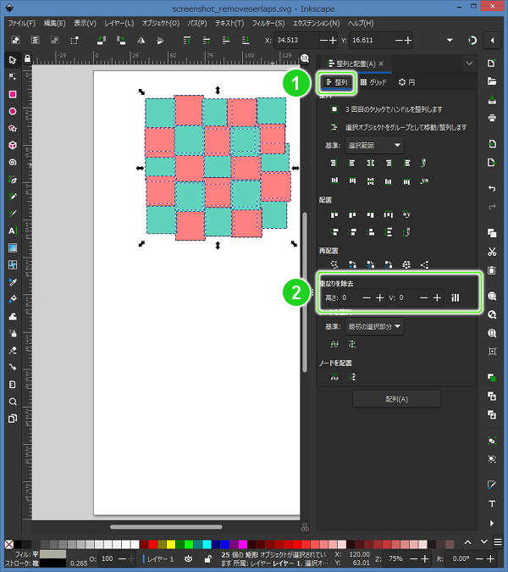Expand the dock panel chevron menu

(469, 64)
